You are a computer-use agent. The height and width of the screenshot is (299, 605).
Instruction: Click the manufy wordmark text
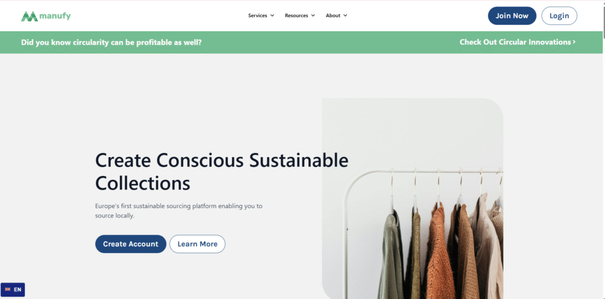[x=55, y=16]
